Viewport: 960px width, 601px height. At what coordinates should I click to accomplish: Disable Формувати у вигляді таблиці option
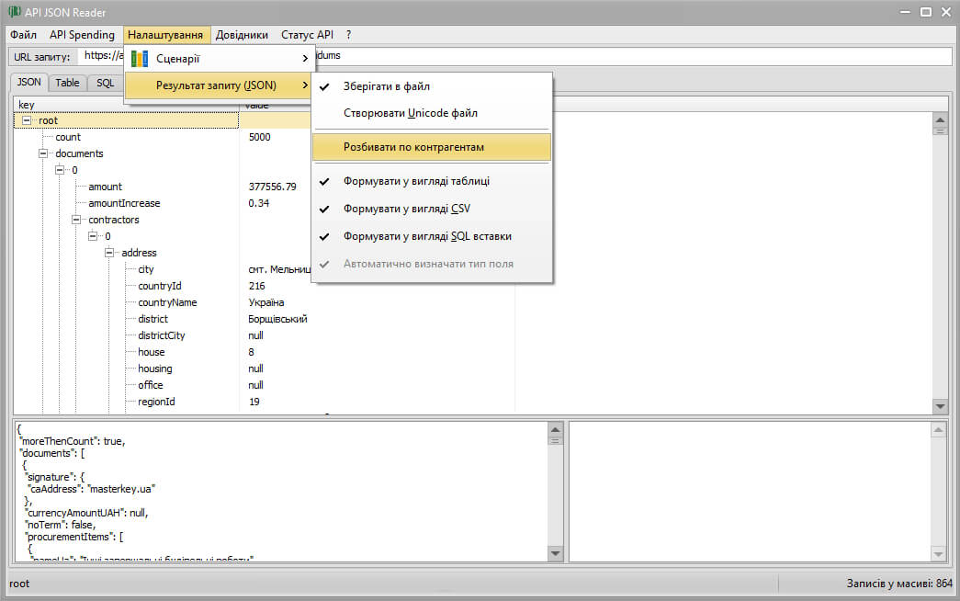[x=416, y=181]
